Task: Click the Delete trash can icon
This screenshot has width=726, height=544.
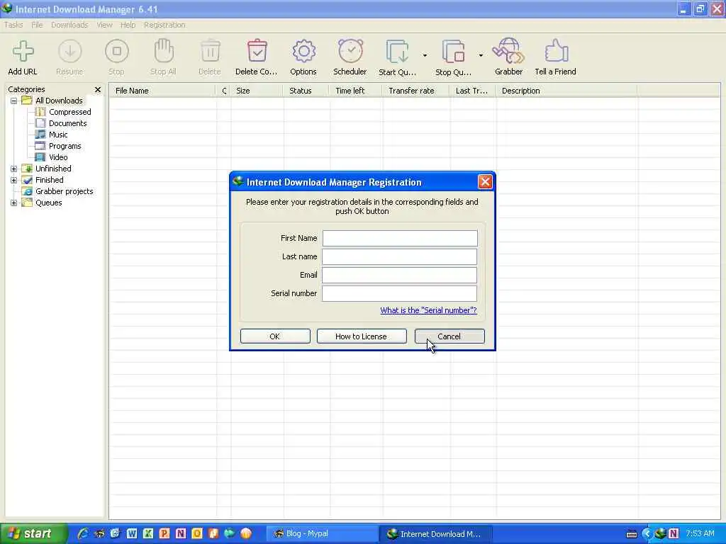Action: point(210,51)
